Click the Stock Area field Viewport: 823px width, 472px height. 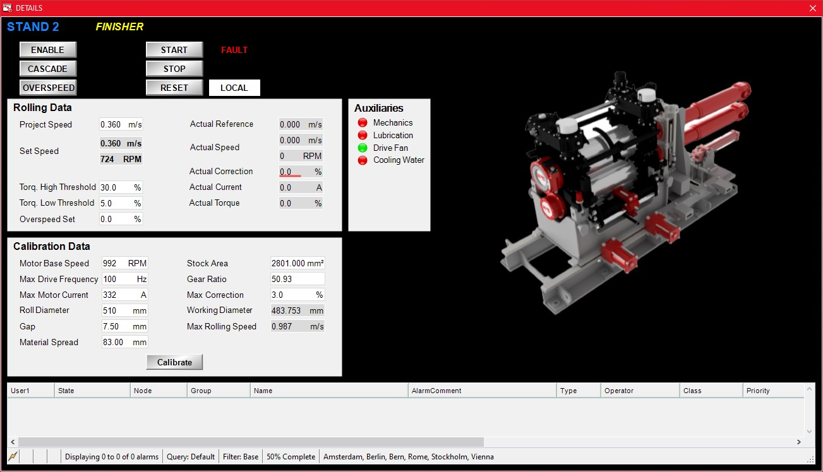(297, 263)
